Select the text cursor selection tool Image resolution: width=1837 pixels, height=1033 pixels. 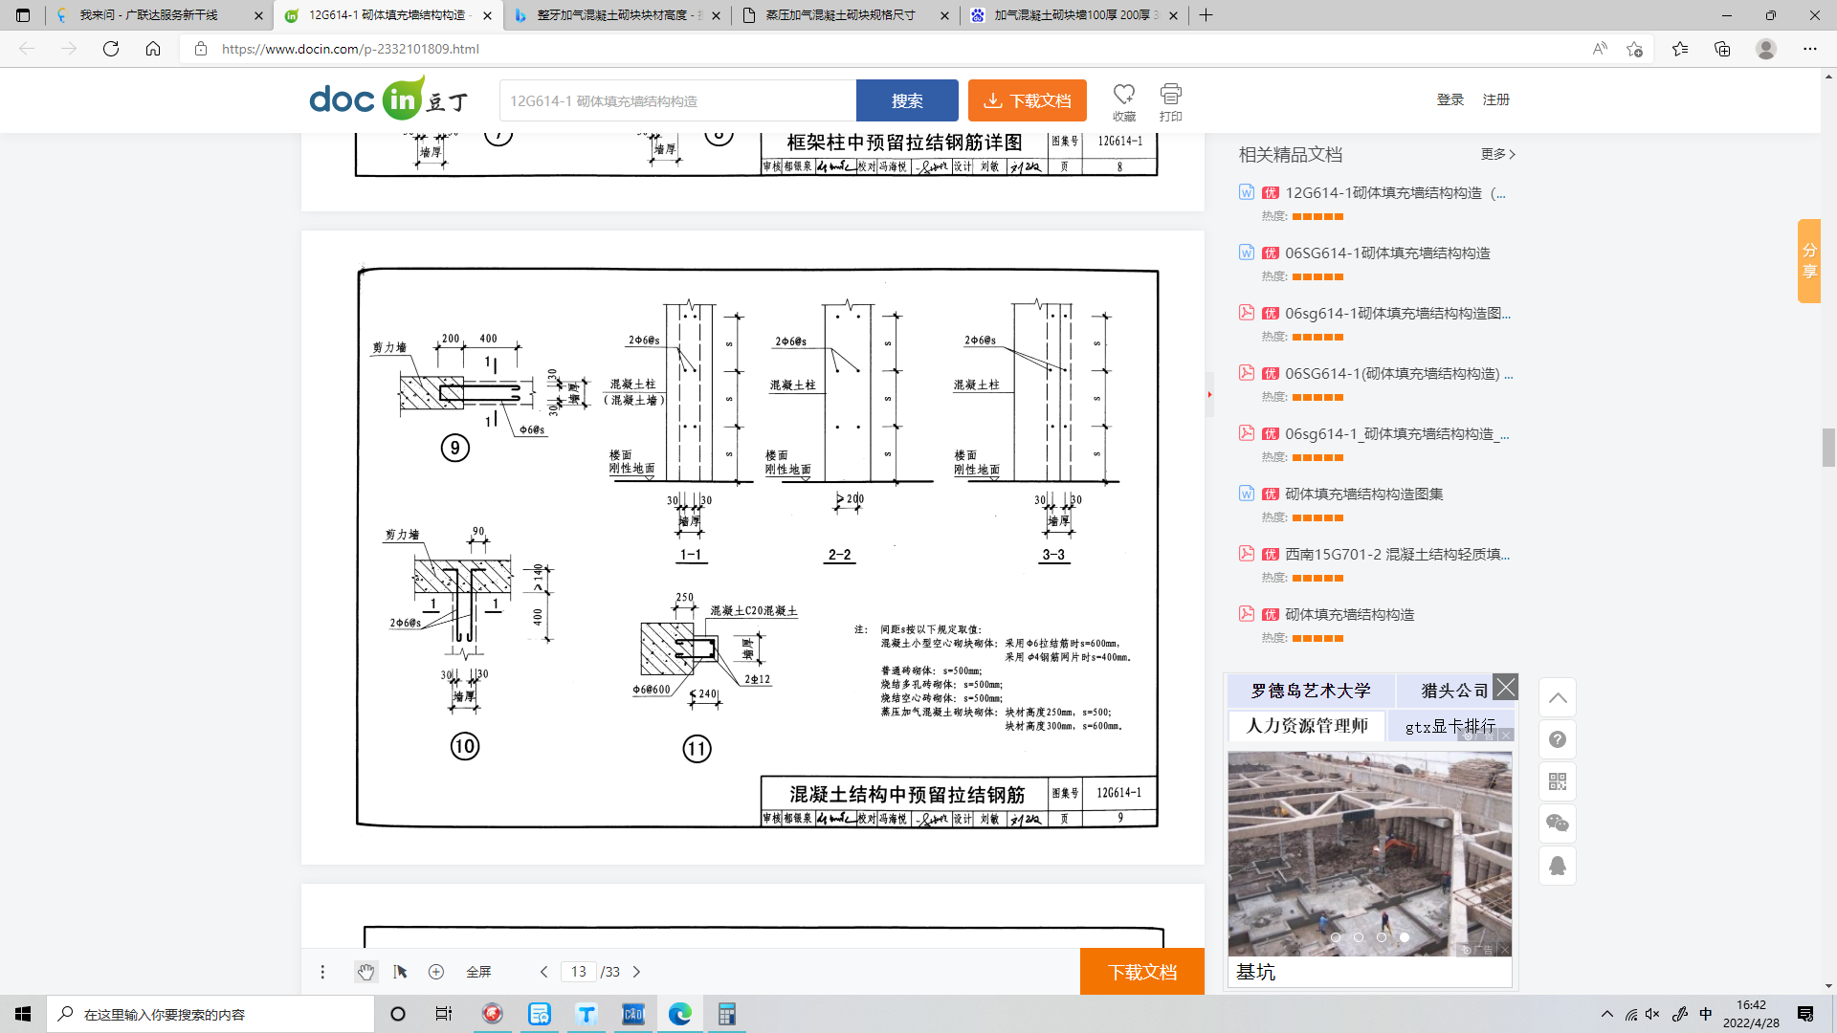pos(400,972)
